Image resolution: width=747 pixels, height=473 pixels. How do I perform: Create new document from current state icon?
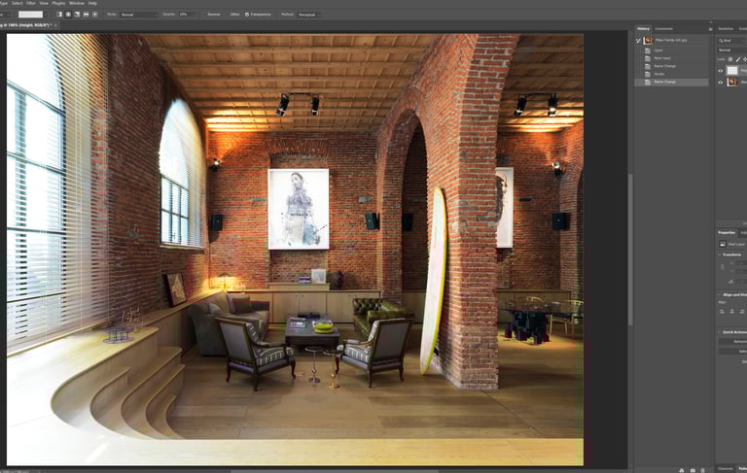point(681,470)
